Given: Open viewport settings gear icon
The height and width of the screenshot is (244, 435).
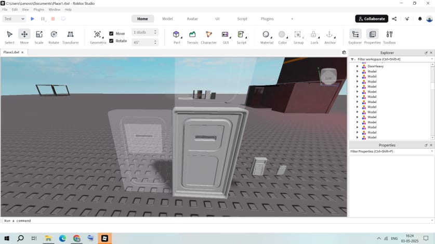Looking at the screenshot, I should (344, 52).
